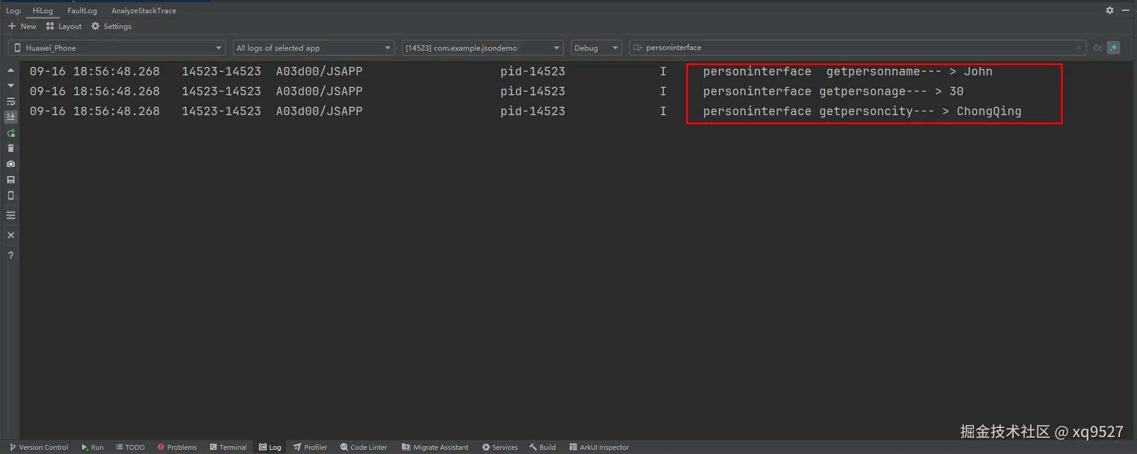The height and width of the screenshot is (454, 1137).
Task: Jump down the log stack trace
Action: click(11, 86)
